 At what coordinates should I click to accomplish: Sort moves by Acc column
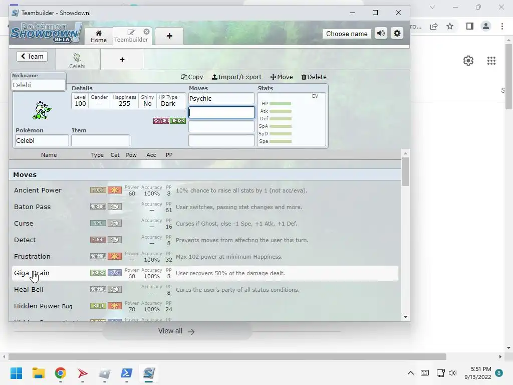(151, 155)
